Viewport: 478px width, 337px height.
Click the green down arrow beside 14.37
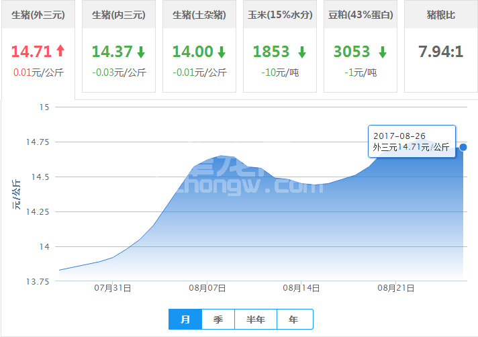pyautogui.click(x=141, y=52)
